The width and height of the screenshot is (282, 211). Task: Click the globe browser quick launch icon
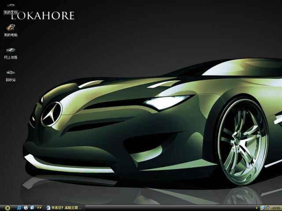(x=26, y=208)
